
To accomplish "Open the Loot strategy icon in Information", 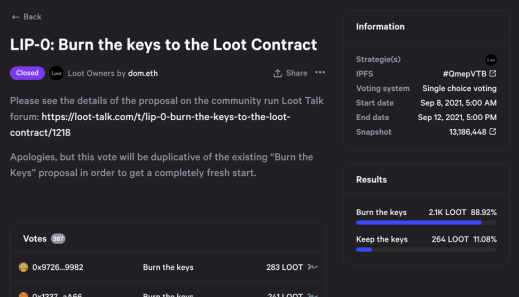I will tap(491, 60).
